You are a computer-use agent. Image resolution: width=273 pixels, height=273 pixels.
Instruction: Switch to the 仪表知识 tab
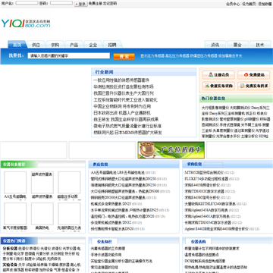[x=105, y=241]
